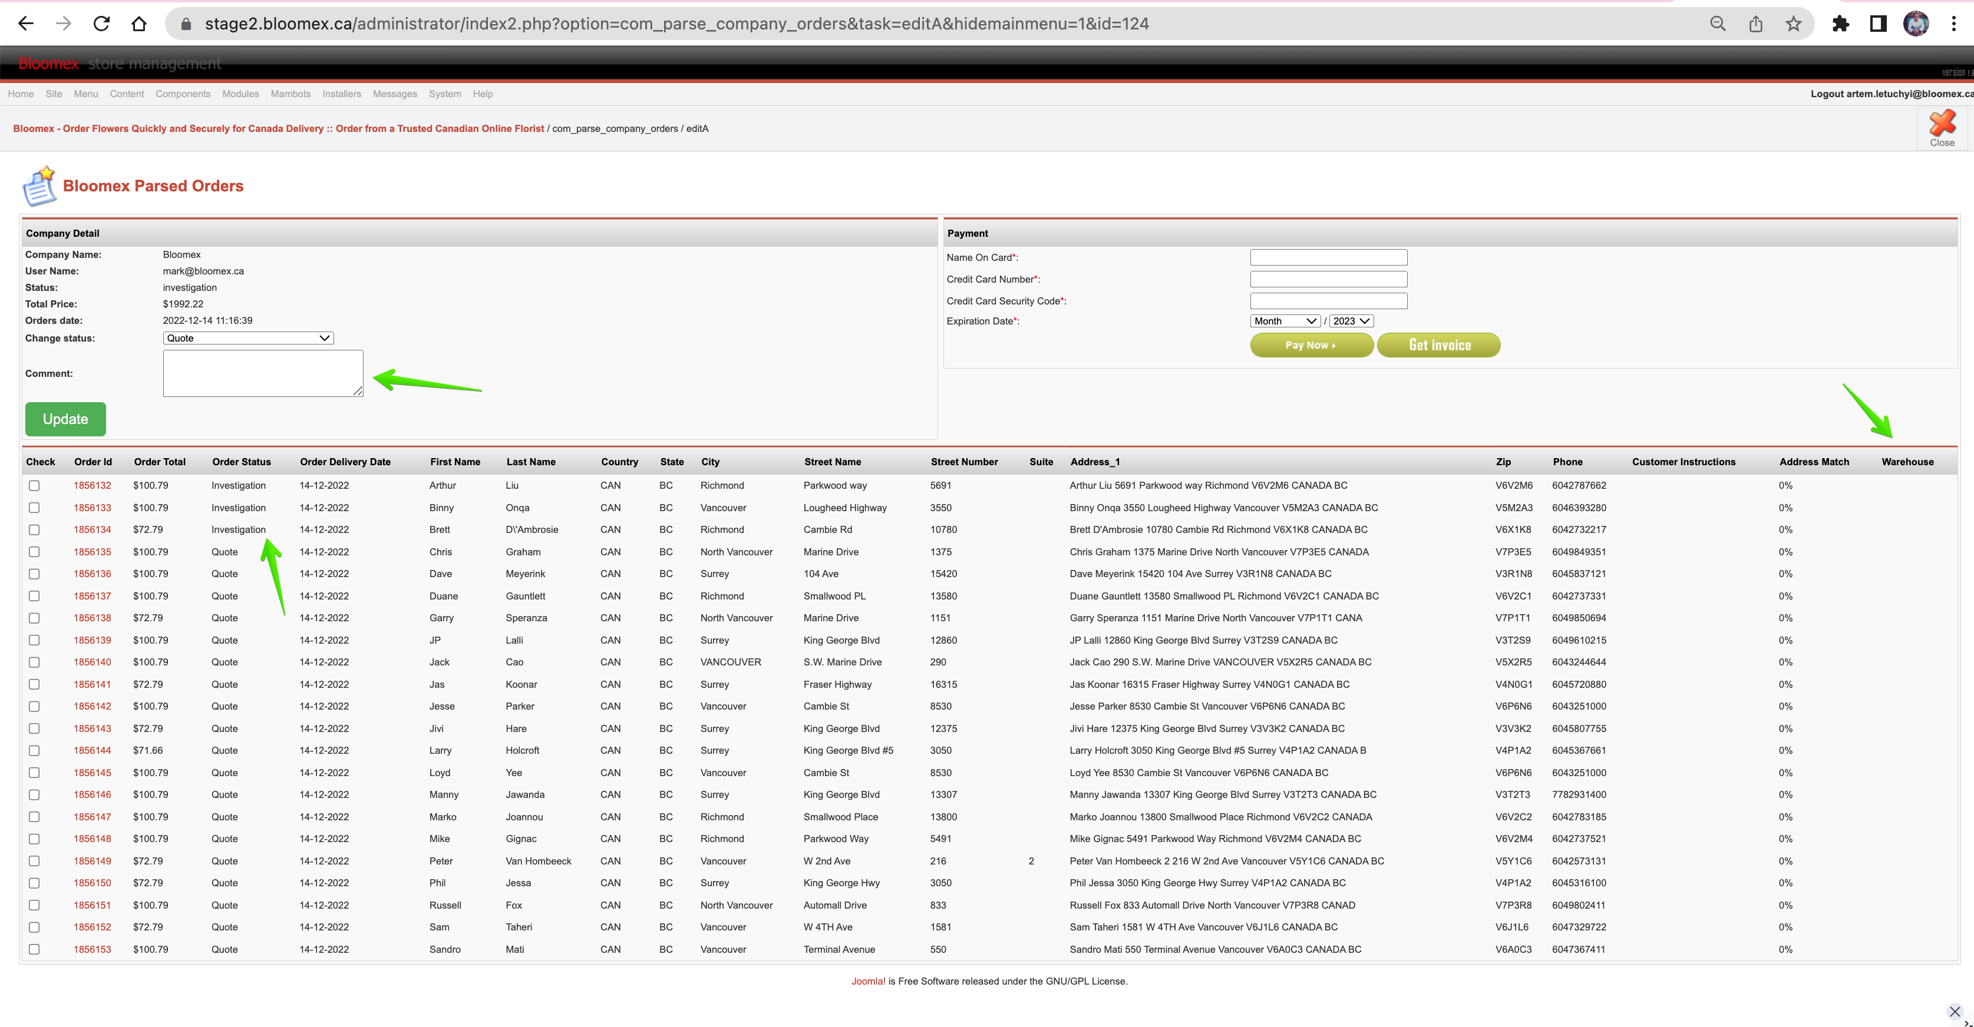Open the Mambots menu
This screenshot has height=1027, width=1974.
click(291, 94)
